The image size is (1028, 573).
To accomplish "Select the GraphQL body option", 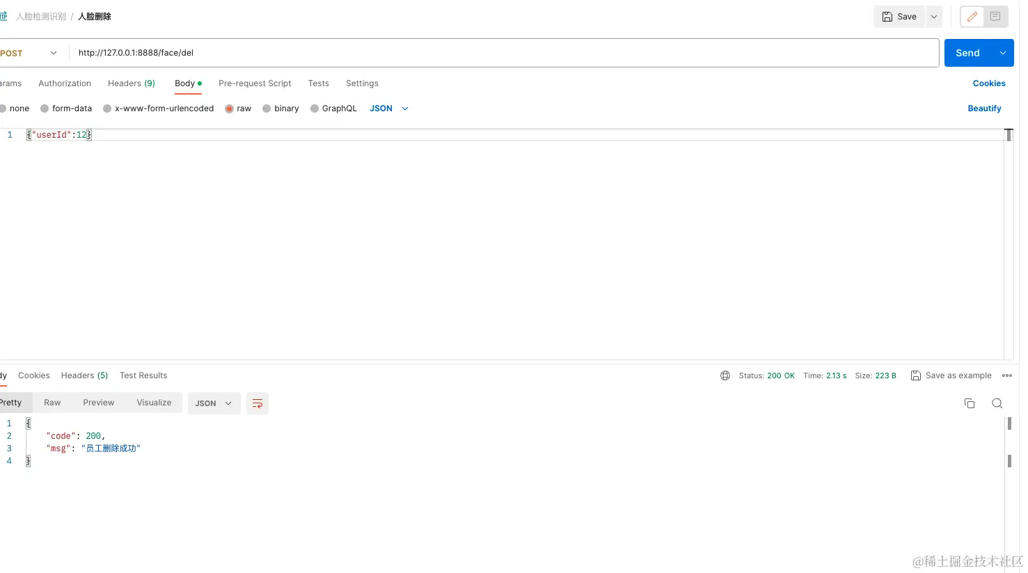I will [333, 108].
